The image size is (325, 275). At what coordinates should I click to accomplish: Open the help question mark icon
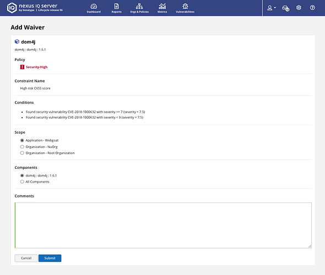pyautogui.click(x=312, y=8)
